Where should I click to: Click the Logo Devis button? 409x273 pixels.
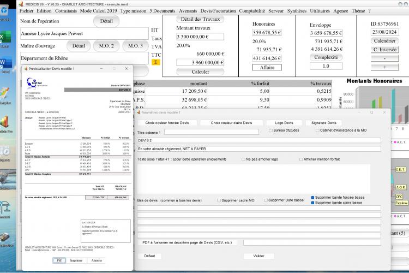click(284, 123)
